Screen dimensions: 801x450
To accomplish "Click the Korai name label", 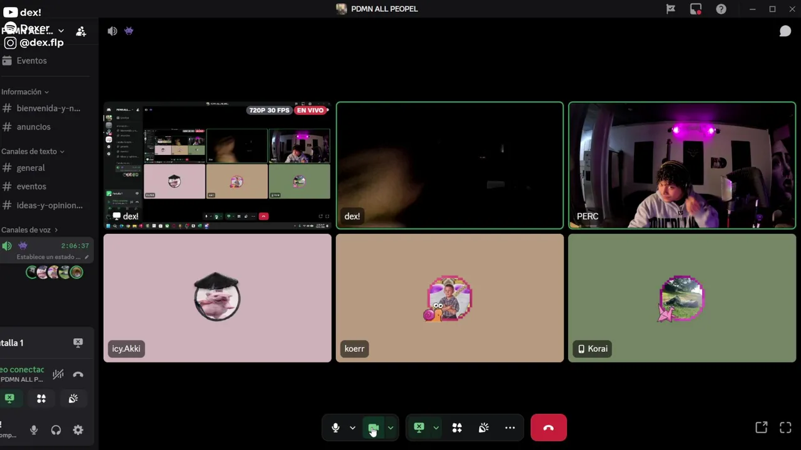I will [x=592, y=349].
